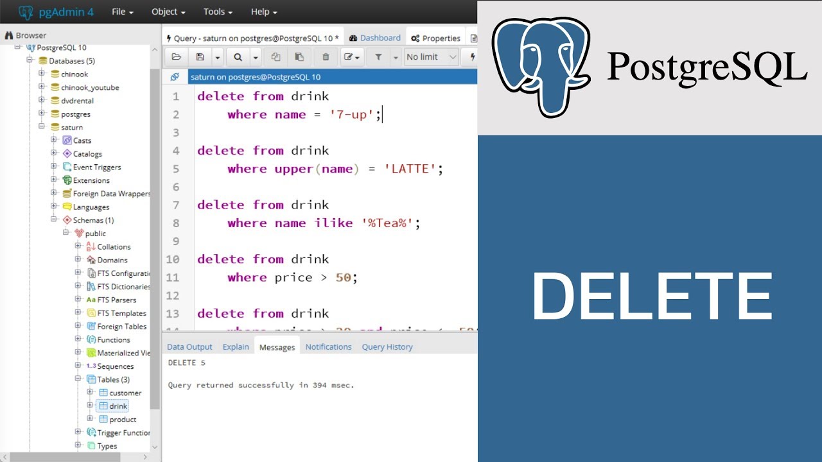
Task: Click 'Query returned successfully in 394 msec.' text
Action: pos(261,386)
